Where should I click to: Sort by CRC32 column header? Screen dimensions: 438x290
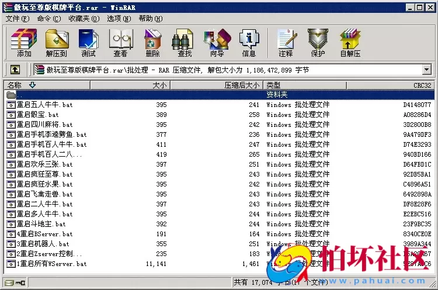point(391,85)
